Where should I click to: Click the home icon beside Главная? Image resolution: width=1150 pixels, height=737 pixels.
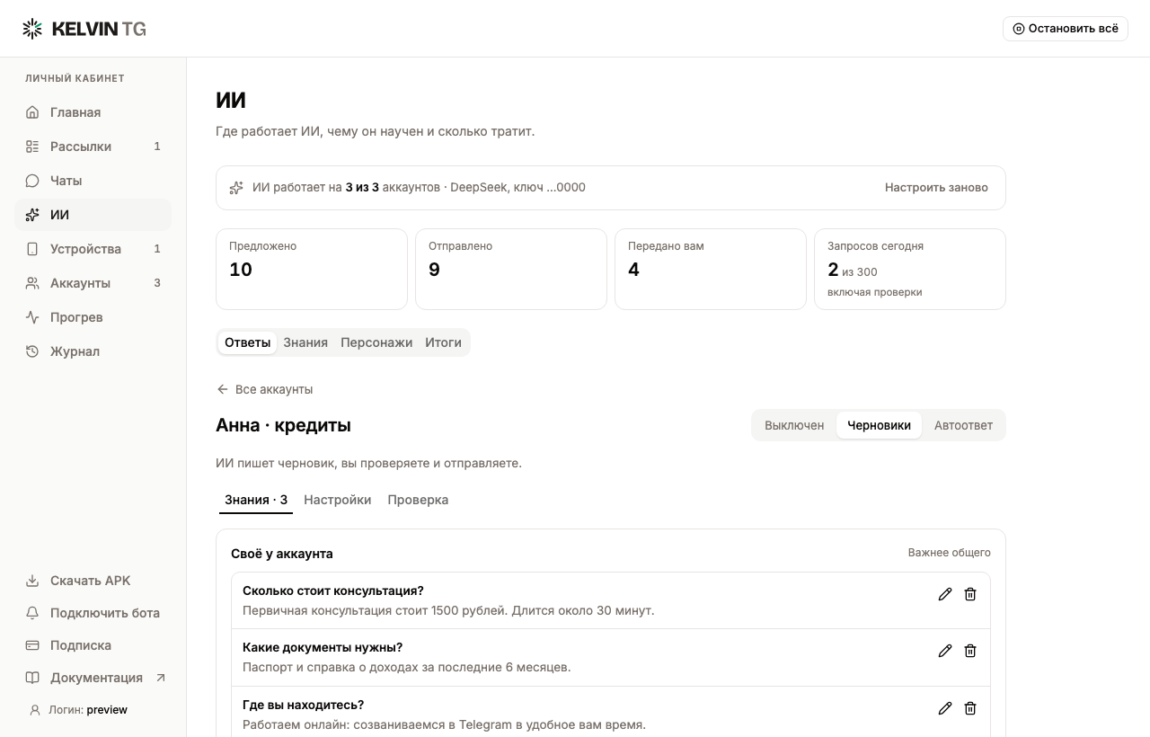pos(32,112)
